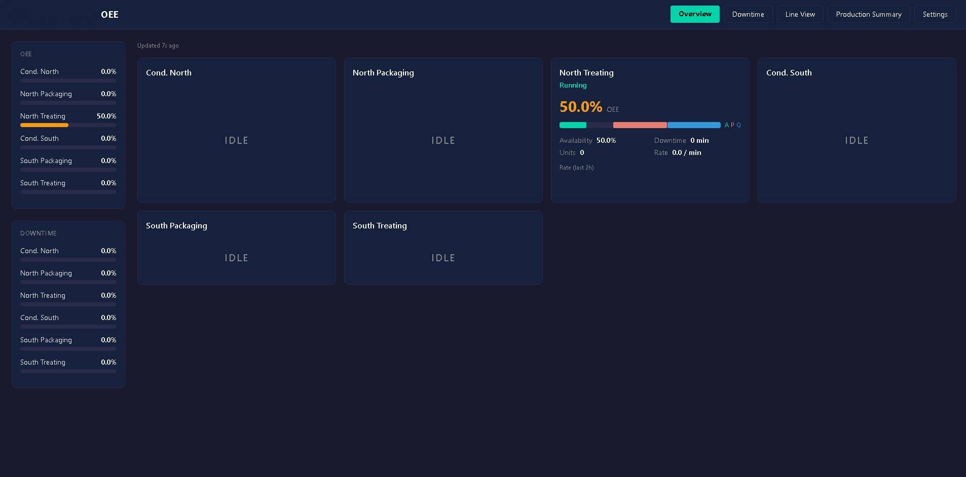Screen dimensions: 966x477
Task: Click the orange North Treating OEE sidebar bar
Action: 44,125
